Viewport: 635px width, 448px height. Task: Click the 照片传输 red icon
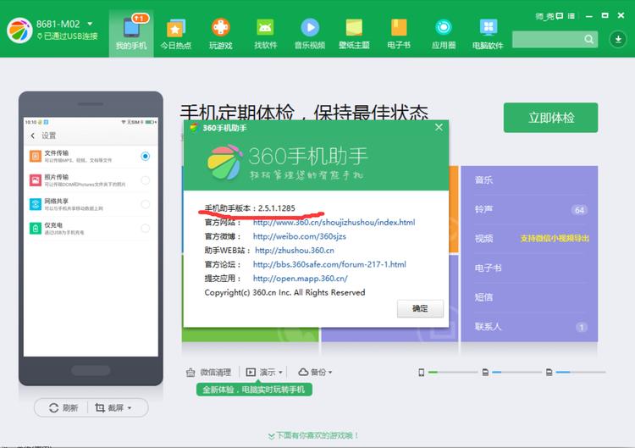[x=36, y=180]
